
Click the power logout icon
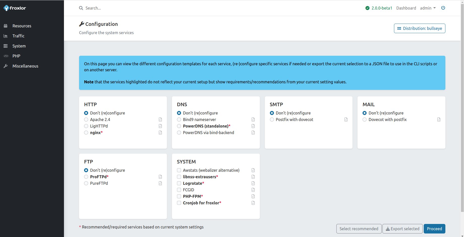443,8
